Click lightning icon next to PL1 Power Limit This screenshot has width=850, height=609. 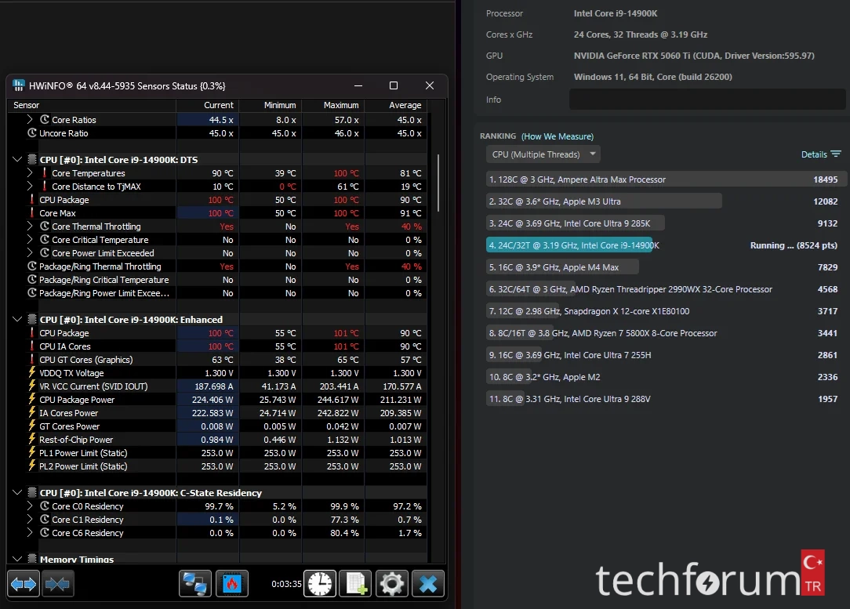point(32,452)
